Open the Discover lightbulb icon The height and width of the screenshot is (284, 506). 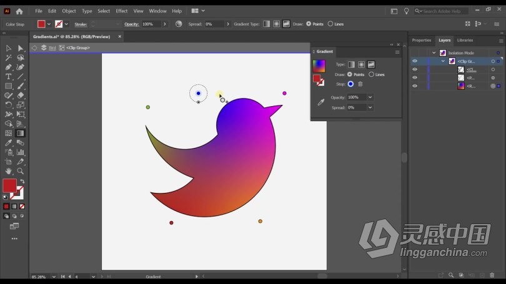click(406, 11)
